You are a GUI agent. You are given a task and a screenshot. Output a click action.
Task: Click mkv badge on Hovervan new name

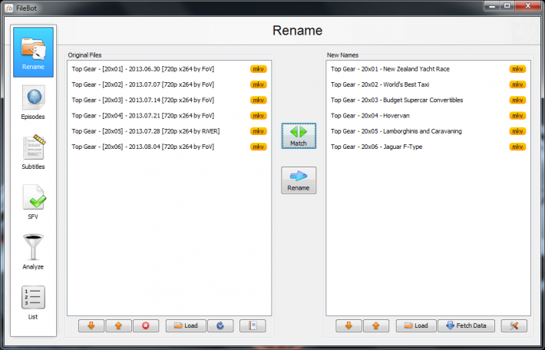(517, 115)
